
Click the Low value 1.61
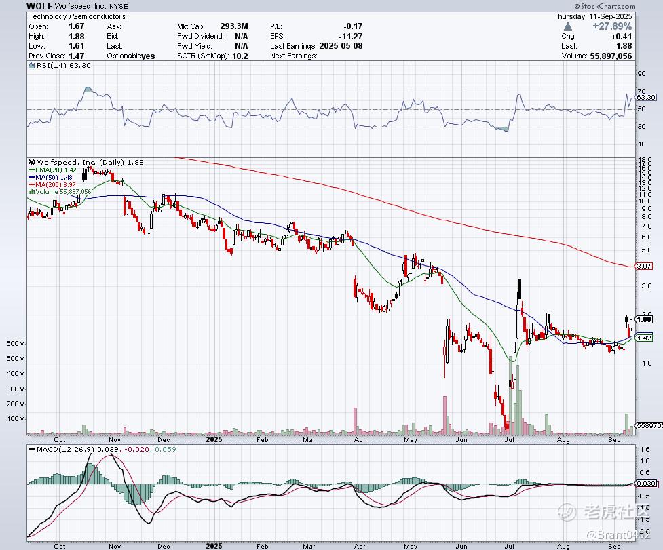click(x=77, y=46)
